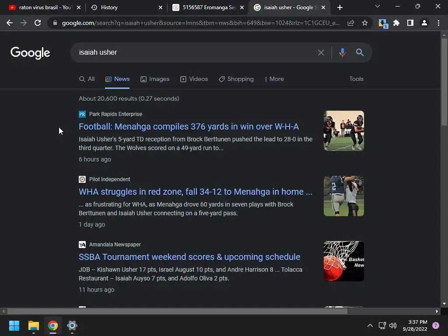Viewport: 448px width, 336px height.
Task: Click the Park Rapids Enterprise source name
Action: 115,114
